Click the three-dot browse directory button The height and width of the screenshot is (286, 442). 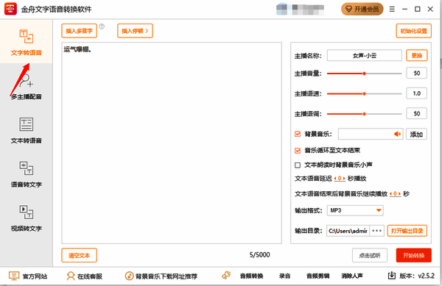coord(377,231)
